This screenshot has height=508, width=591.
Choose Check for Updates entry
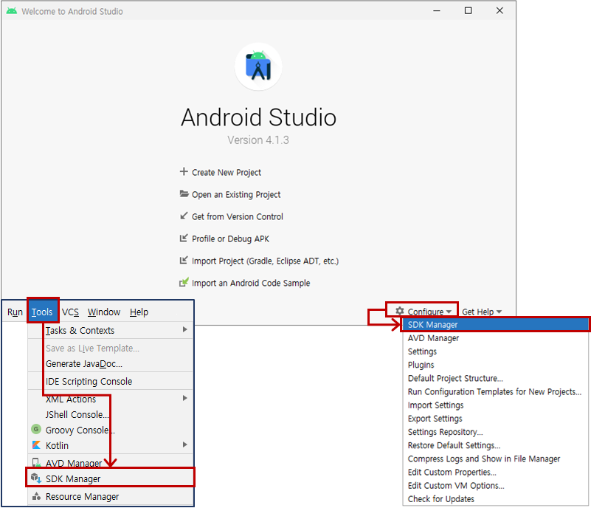tap(495, 499)
